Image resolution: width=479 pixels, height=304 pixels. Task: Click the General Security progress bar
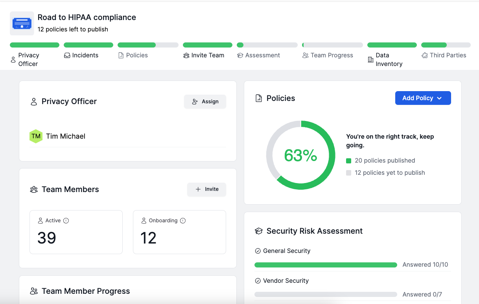coord(326,265)
